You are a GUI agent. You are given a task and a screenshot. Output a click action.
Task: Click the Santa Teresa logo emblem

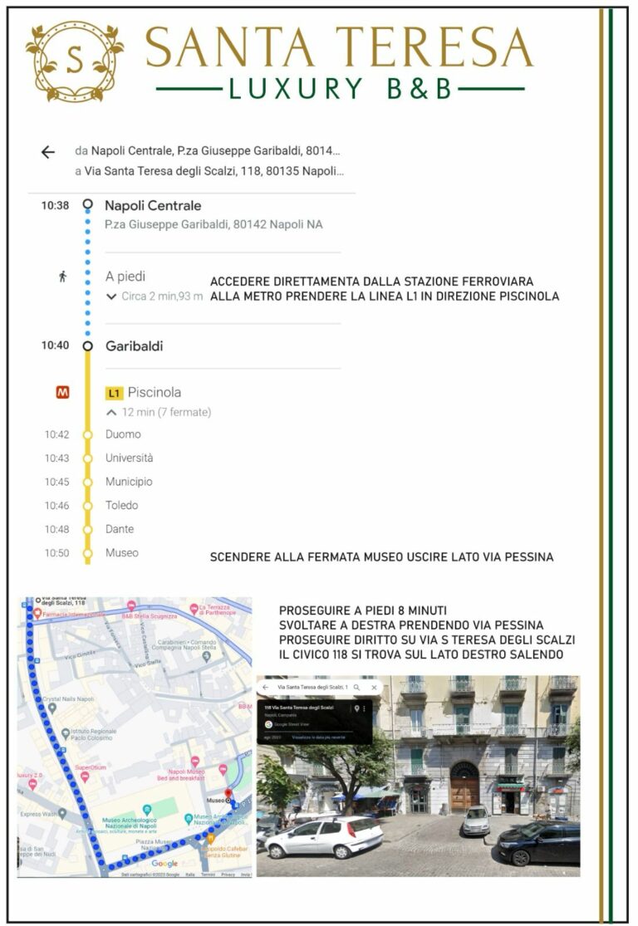(75, 60)
